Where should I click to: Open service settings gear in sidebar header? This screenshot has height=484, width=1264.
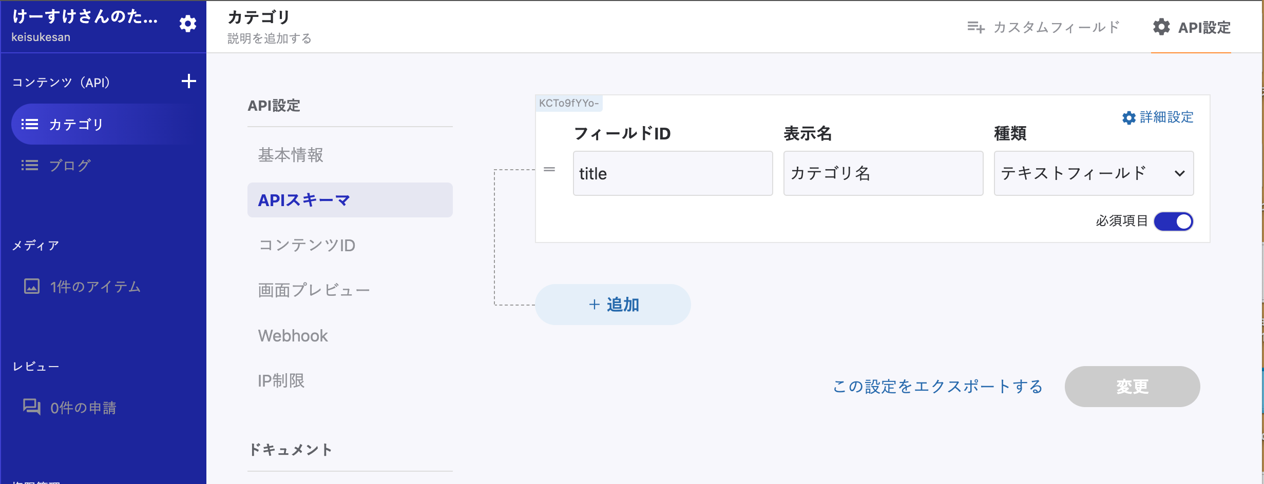(187, 24)
